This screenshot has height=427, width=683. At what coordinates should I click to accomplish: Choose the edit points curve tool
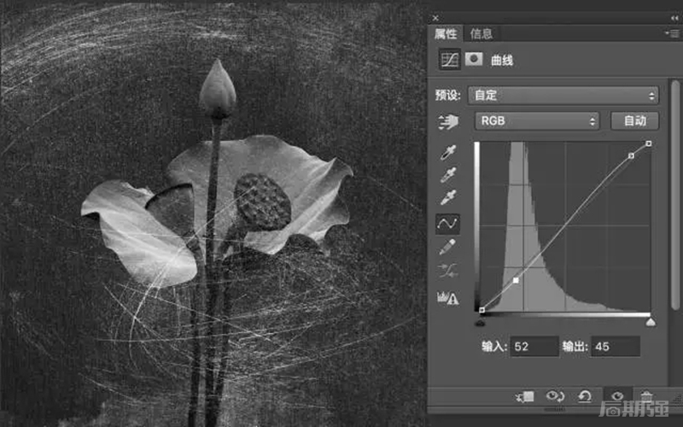(x=447, y=224)
